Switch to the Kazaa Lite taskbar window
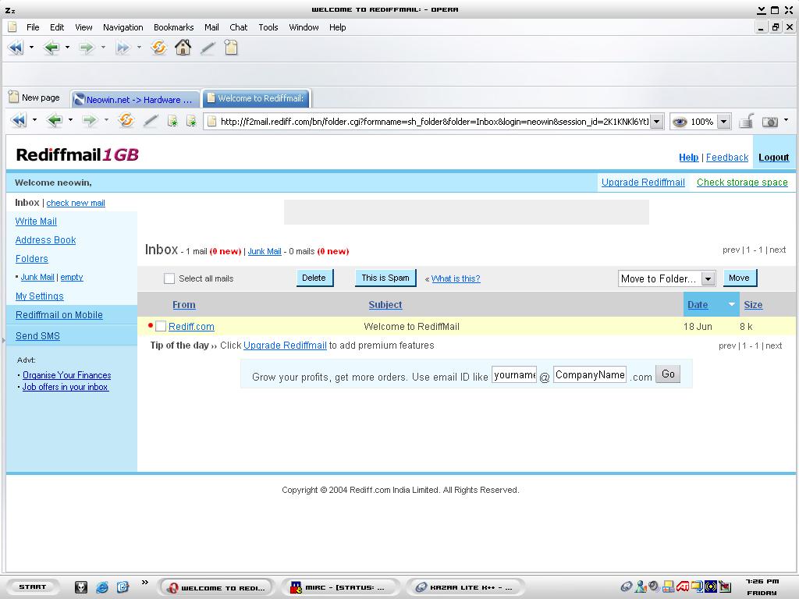Screen dimensions: 799x599 point(467,587)
